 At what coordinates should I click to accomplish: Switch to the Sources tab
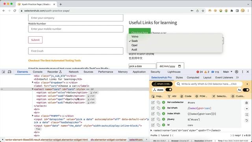click(x=88, y=72)
